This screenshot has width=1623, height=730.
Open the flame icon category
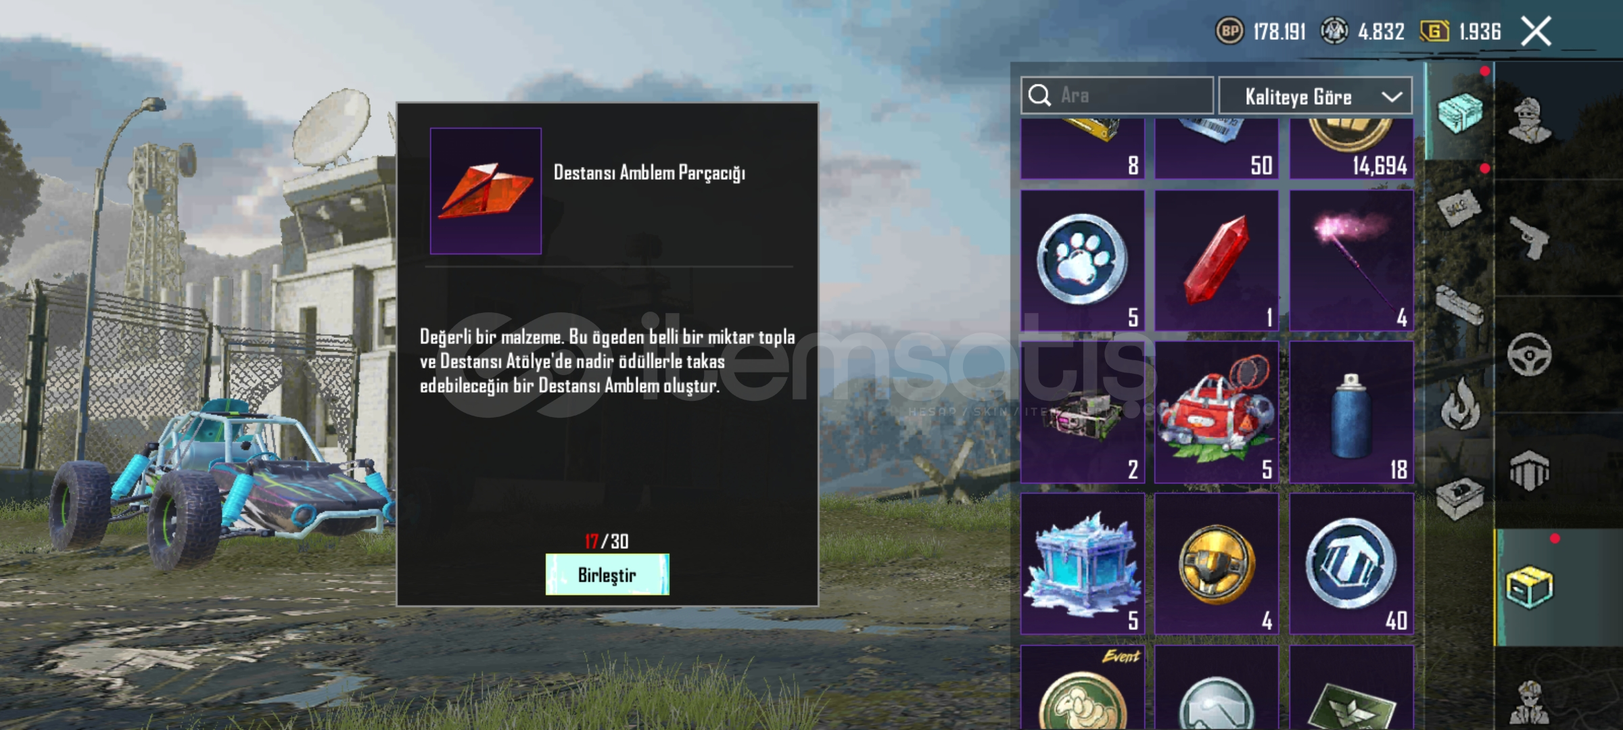pos(1461,404)
